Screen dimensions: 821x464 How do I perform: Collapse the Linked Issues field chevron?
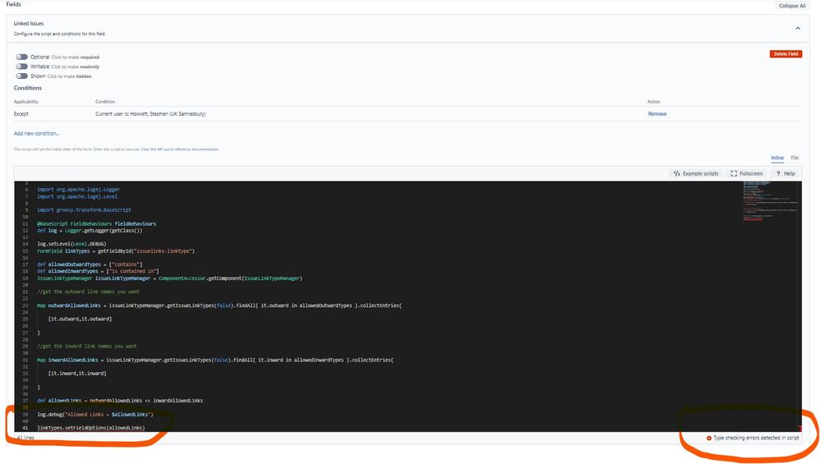pyautogui.click(x=797, y=28)
